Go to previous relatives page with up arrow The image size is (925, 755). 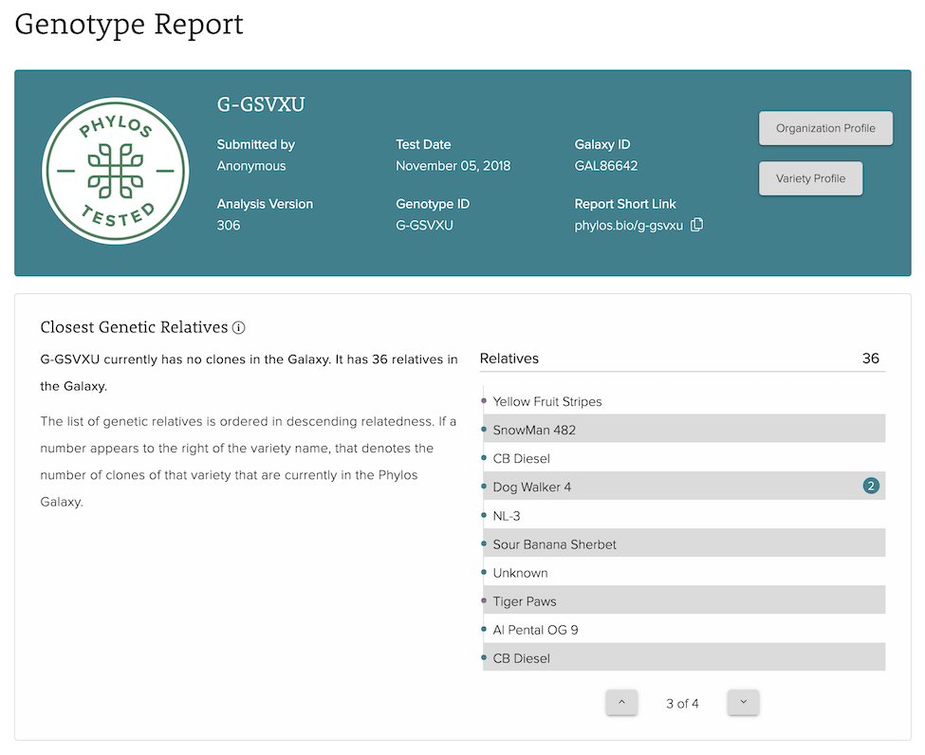click(x=621, y=703)
